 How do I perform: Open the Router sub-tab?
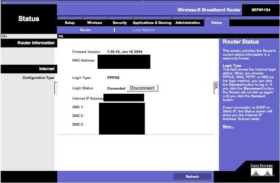point(85,30)
